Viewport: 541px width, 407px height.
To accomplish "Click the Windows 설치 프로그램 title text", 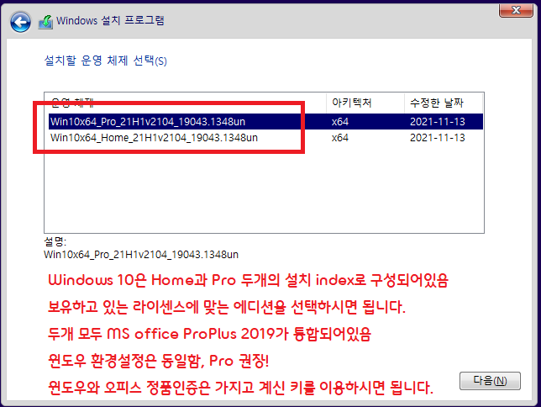I will click(110, 21).
